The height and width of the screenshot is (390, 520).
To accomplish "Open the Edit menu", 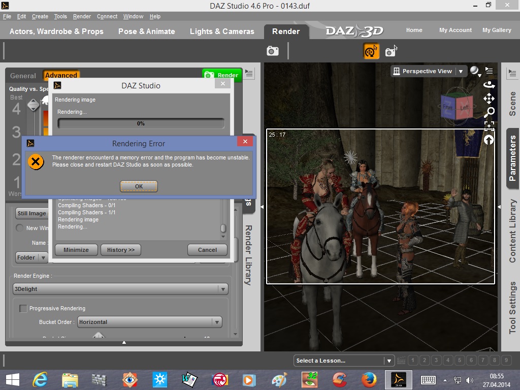I will (x=21, y=16).
